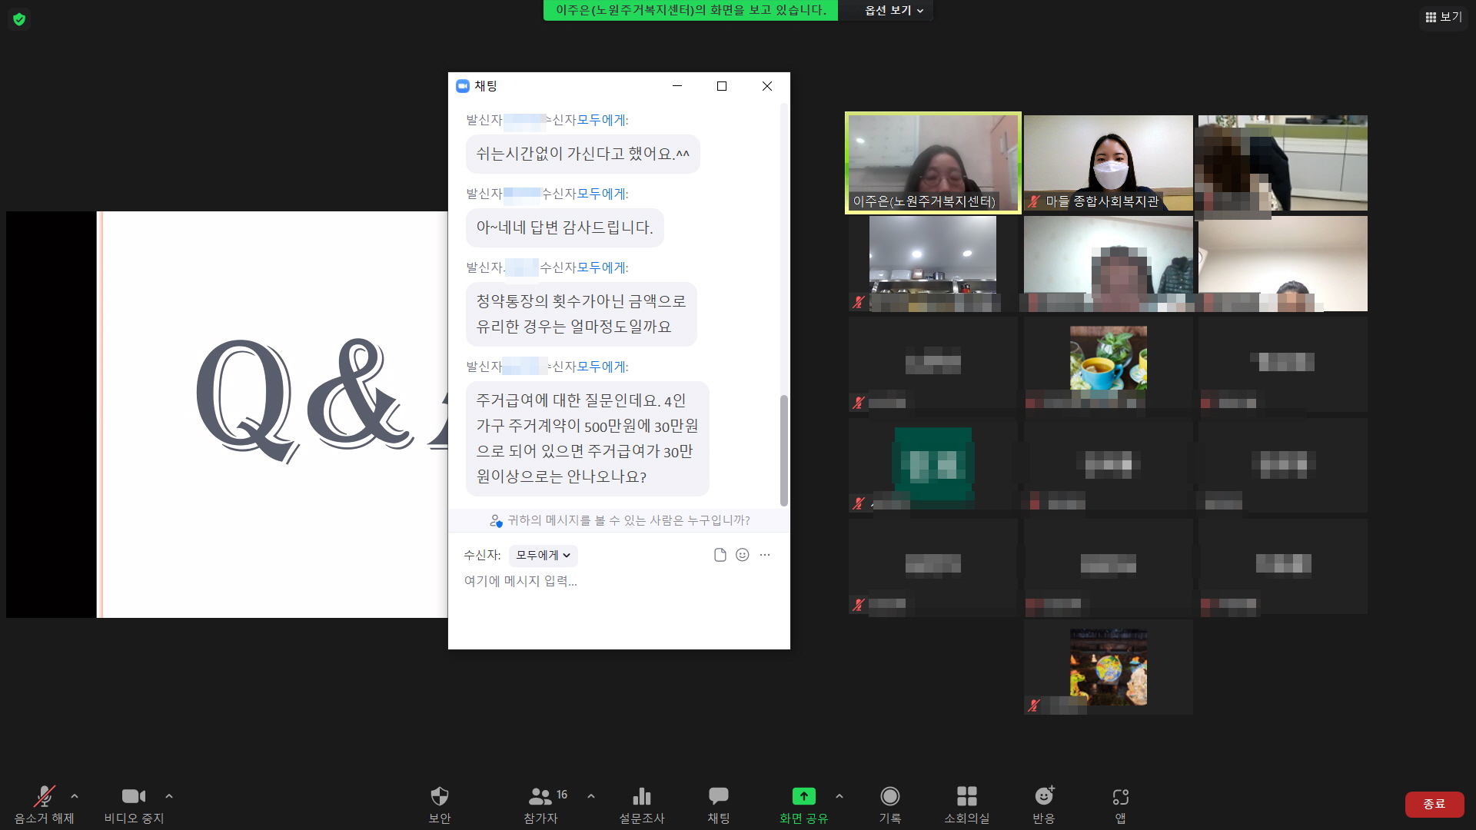Open the Polls (설문조사) icon
The image size is (1476, 830).
pyautogui.click(x=642, y=804)
